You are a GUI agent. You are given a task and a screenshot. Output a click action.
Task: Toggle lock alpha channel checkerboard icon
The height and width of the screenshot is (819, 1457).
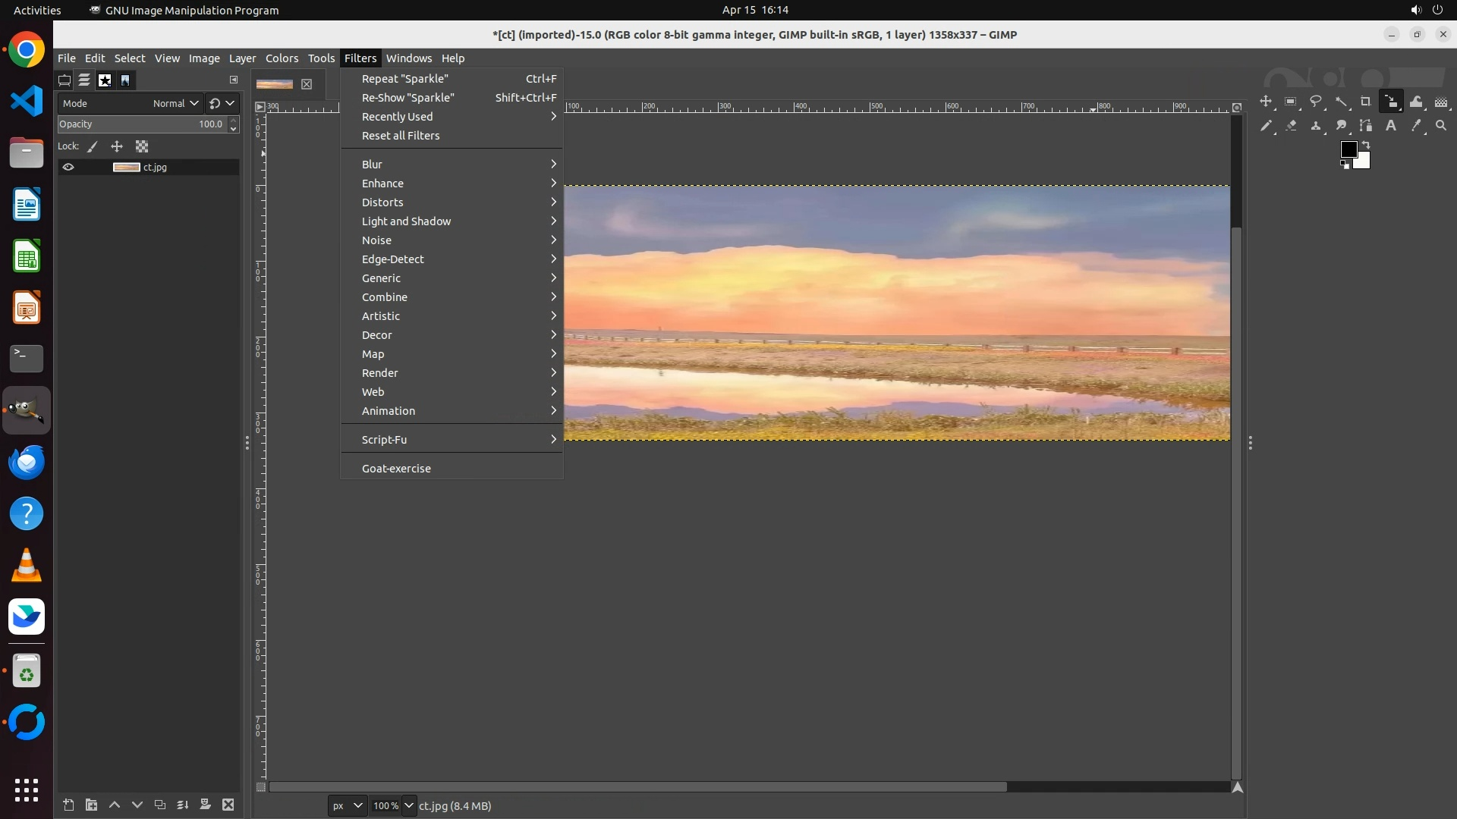click(x=142, y=147)
